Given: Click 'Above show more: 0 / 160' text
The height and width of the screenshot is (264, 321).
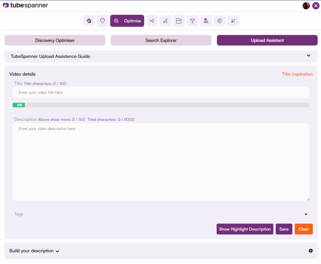Looking at the screenshot, I should [x=61, y=119].
